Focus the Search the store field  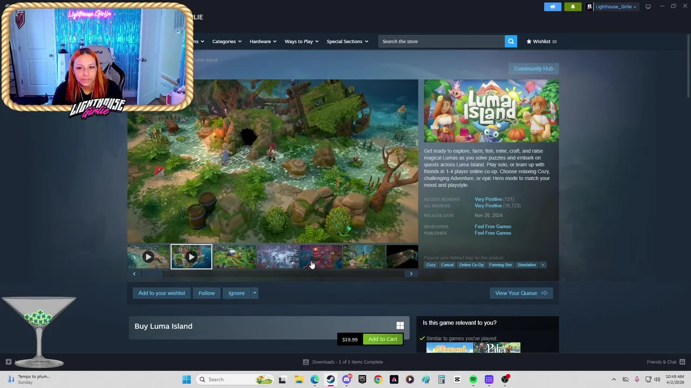[442, 41]
